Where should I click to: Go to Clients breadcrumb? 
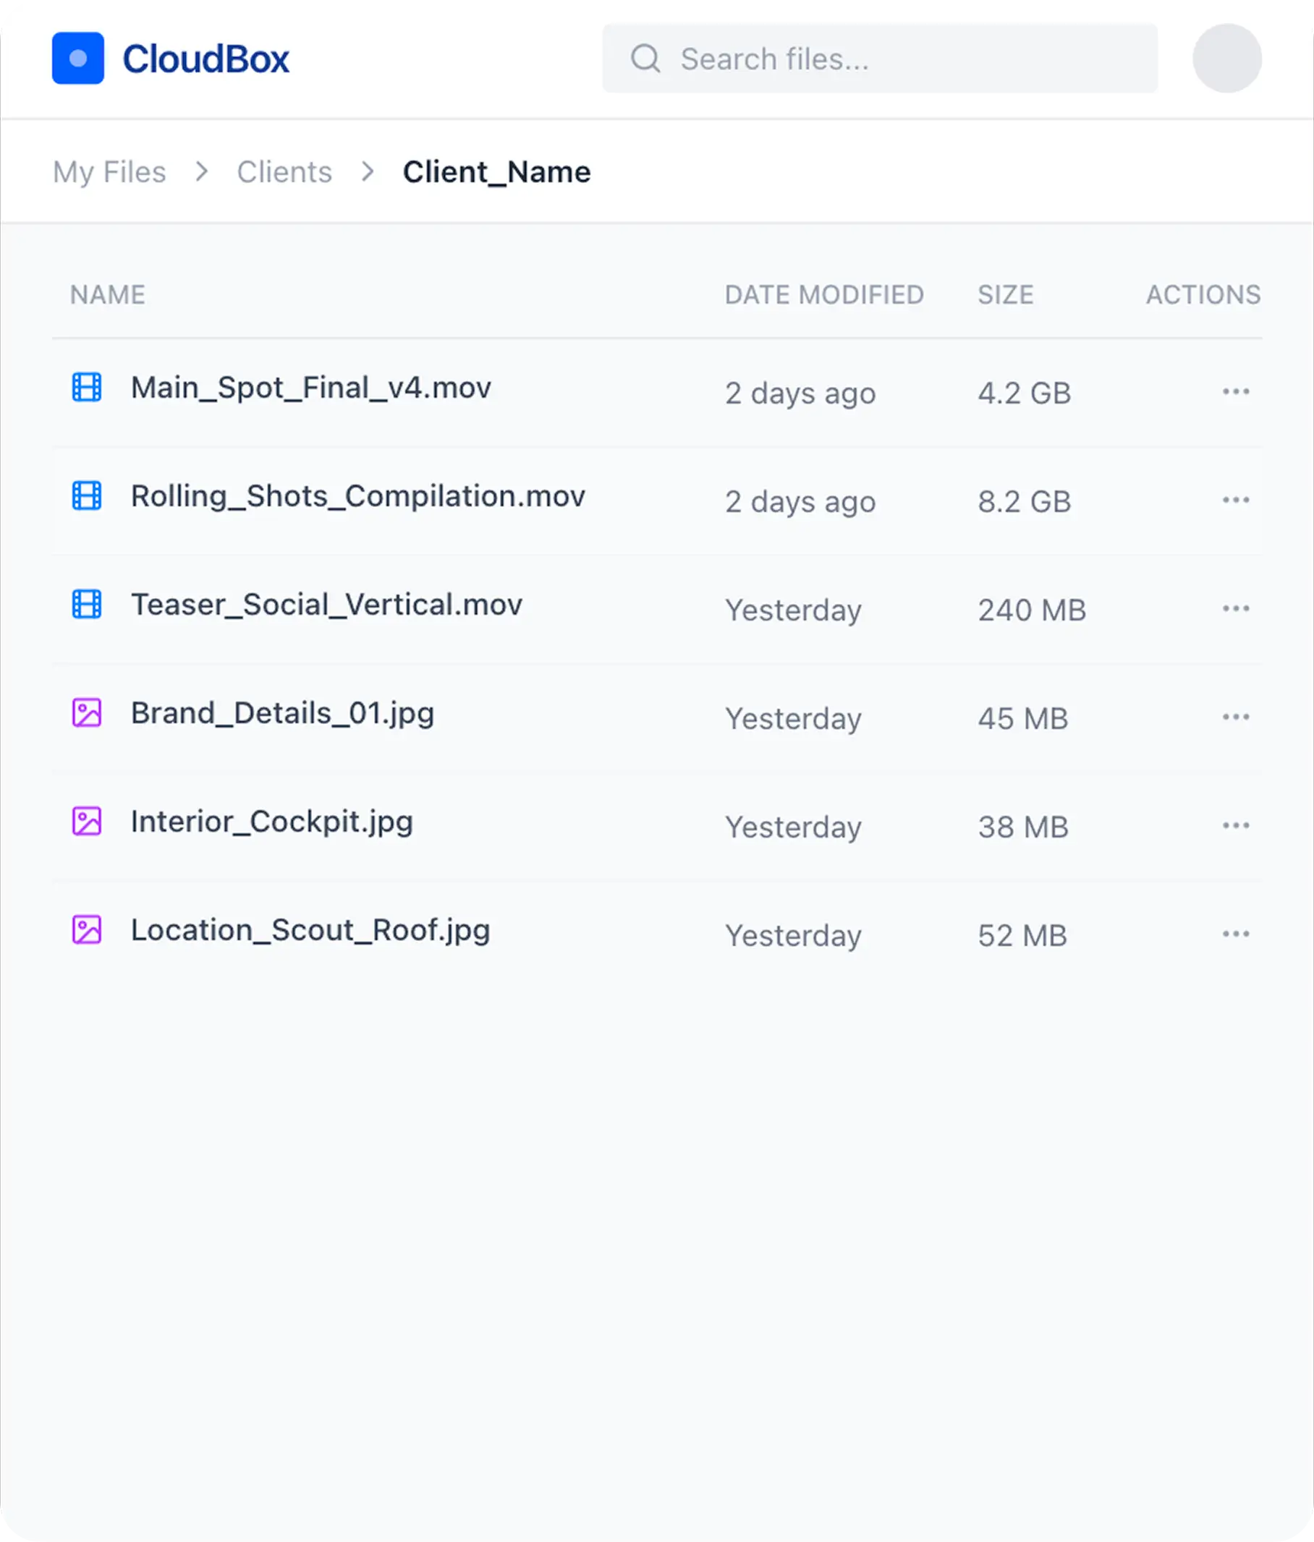[284, 172]
